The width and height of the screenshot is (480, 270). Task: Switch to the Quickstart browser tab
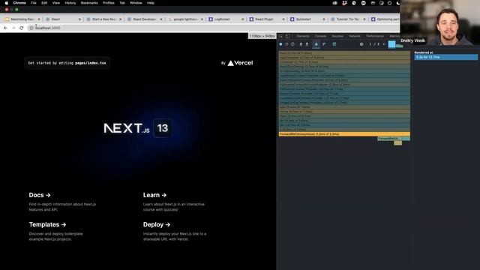(x=307, y=19)
